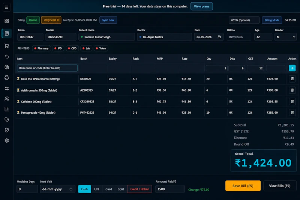Click rack cell C-1
Viewport: 300px width, 200px height.
(135, 113)
